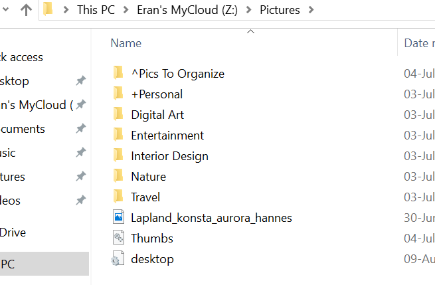Select the Entertainment folder icon
This screenshot has width=435, height=285.
118,135
